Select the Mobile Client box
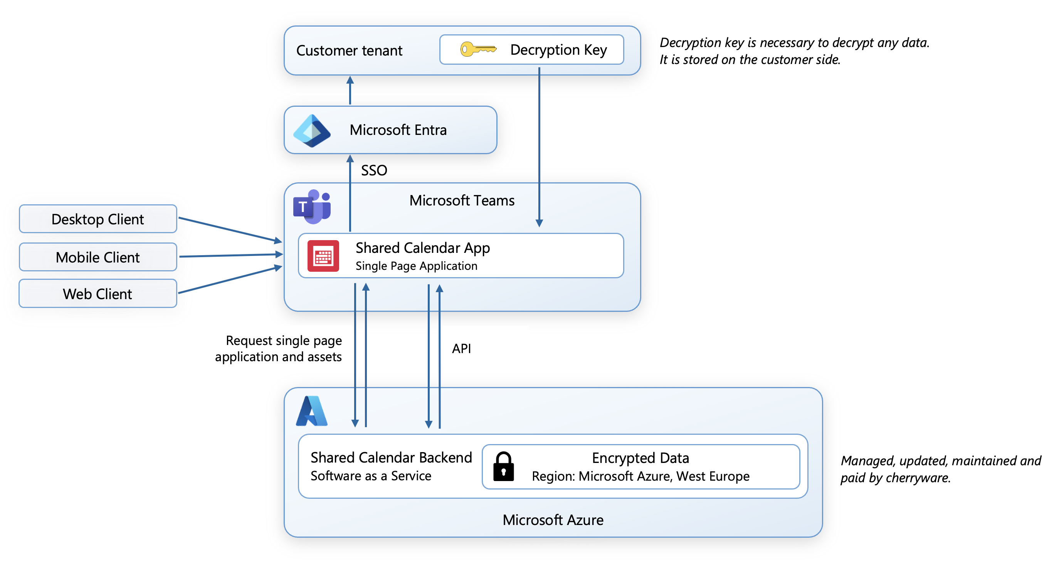This screenshot has width=1059, height=562. coord(98,257)
